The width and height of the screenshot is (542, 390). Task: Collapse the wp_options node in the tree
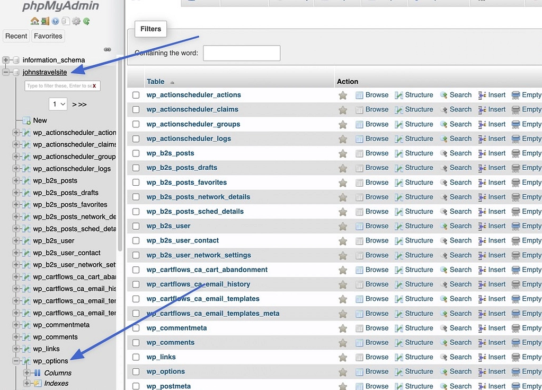pos(16,361)
